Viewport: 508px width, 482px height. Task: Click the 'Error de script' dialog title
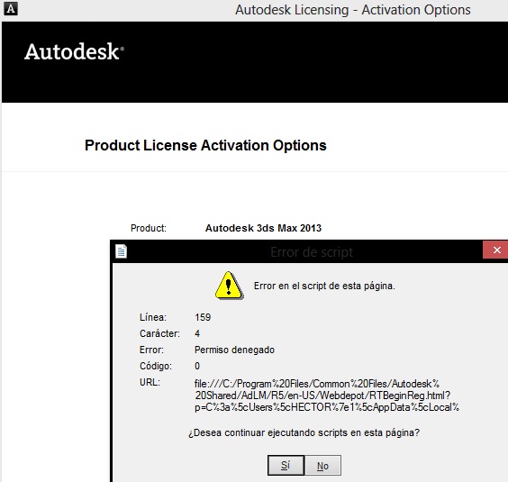[312, 252]
